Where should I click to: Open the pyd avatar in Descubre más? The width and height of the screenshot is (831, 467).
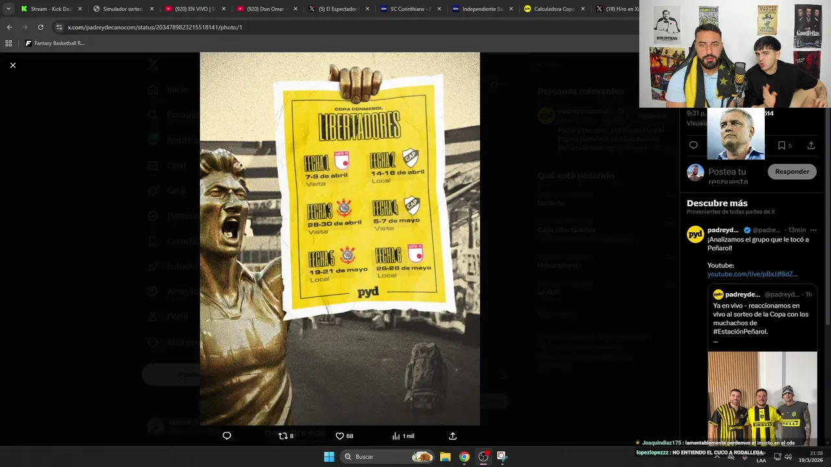click(x=695, y=234)
